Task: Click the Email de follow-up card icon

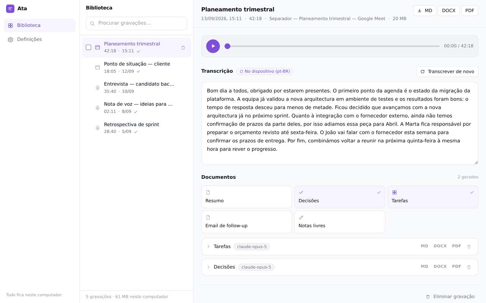Action: click(208, 217)
